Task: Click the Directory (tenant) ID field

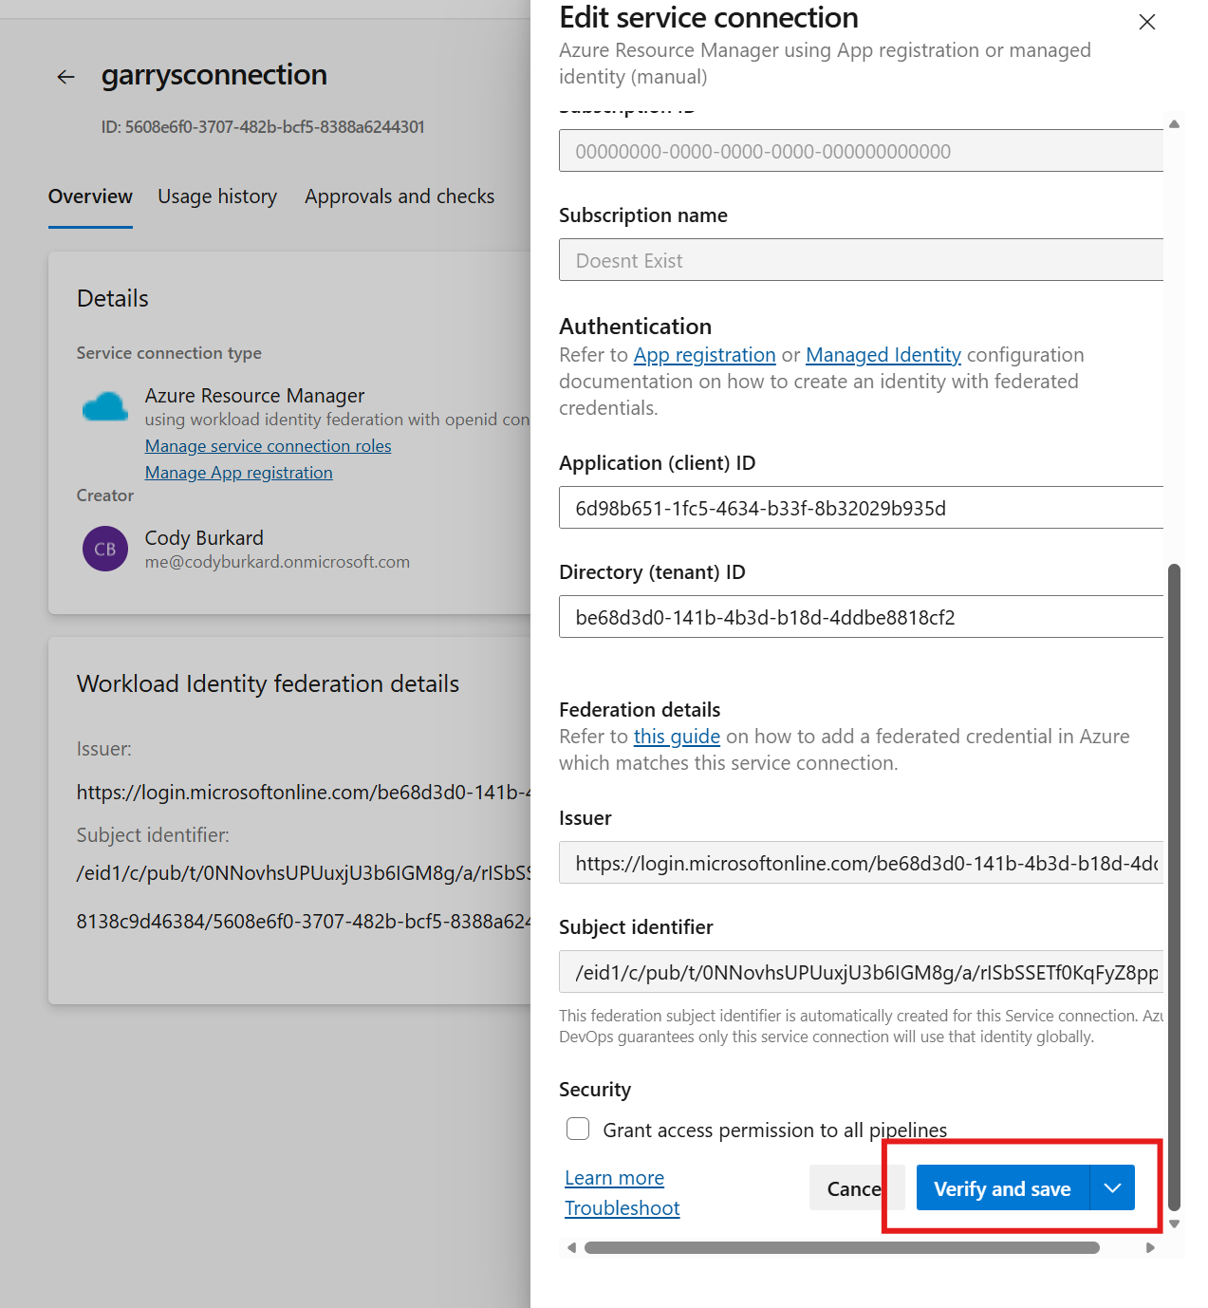Action: [x=860, y=617]
